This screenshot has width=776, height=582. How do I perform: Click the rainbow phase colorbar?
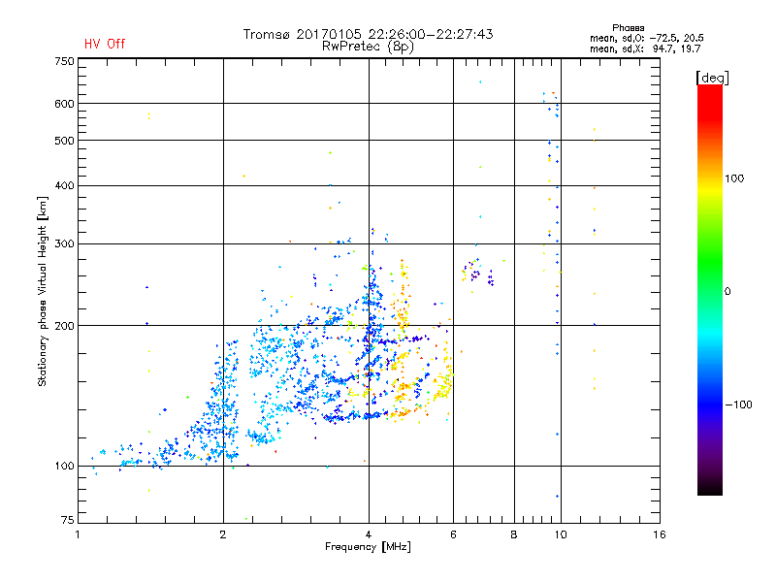710,289
